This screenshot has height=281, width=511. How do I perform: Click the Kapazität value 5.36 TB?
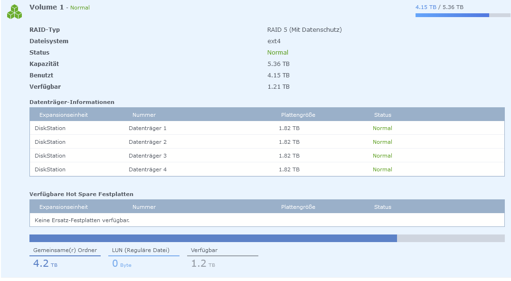[278, 64]
